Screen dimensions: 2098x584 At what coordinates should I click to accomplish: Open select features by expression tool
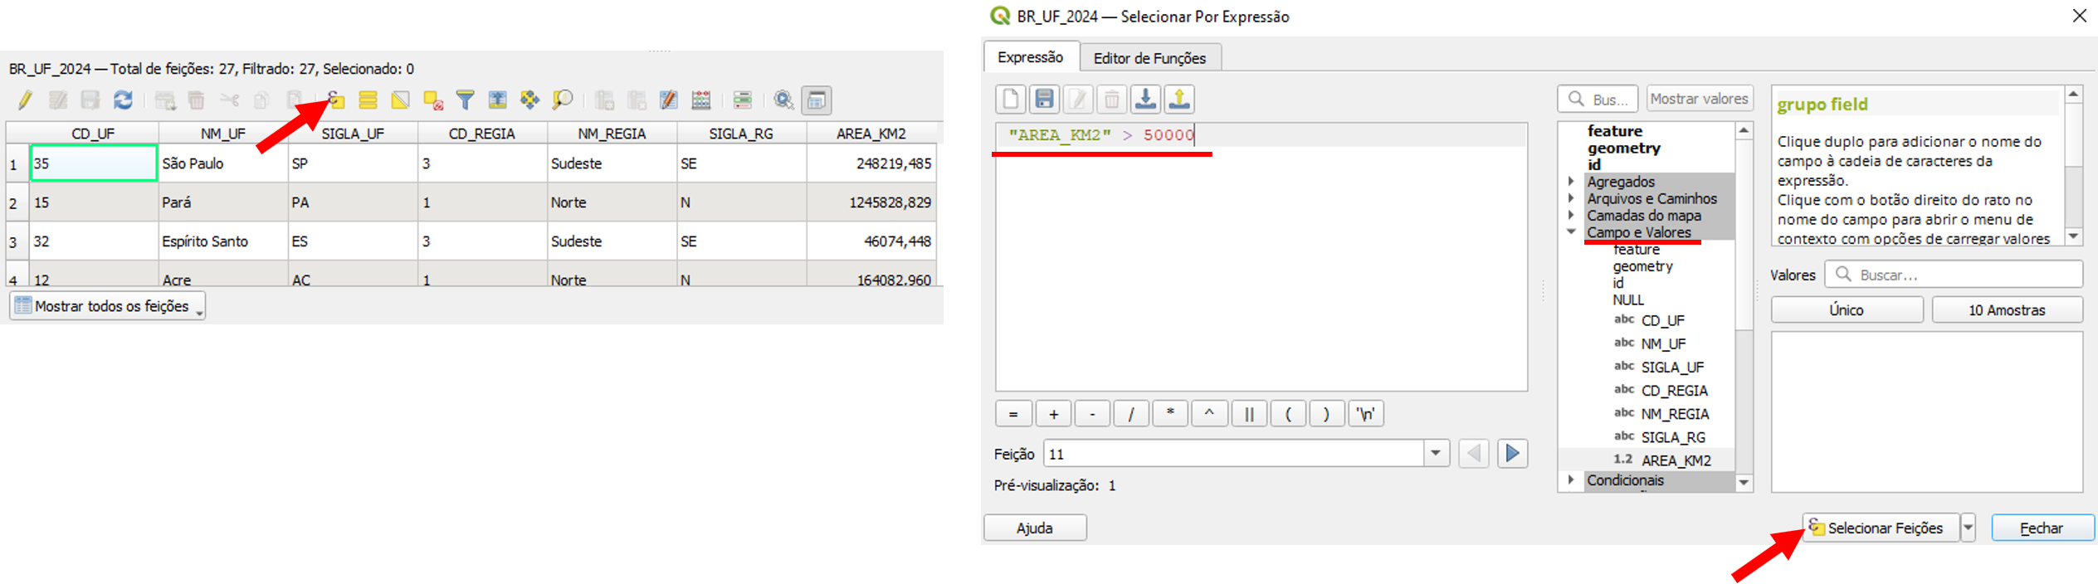(x=336, y=100)
